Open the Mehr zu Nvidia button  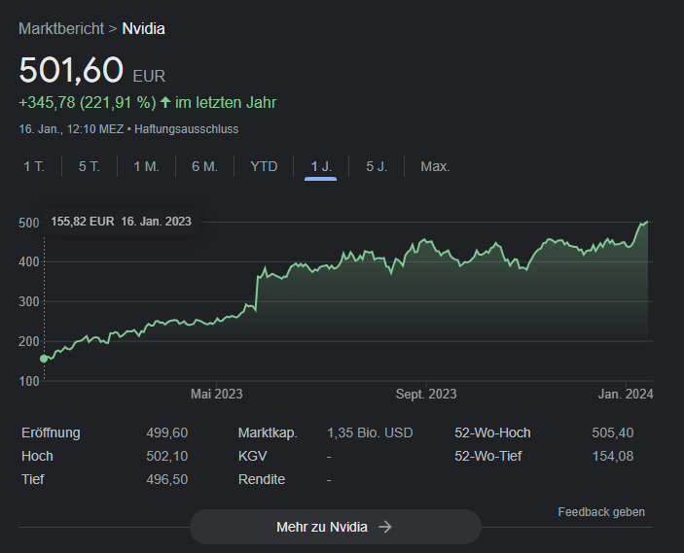pyautogui.click(x=335, y=527)
